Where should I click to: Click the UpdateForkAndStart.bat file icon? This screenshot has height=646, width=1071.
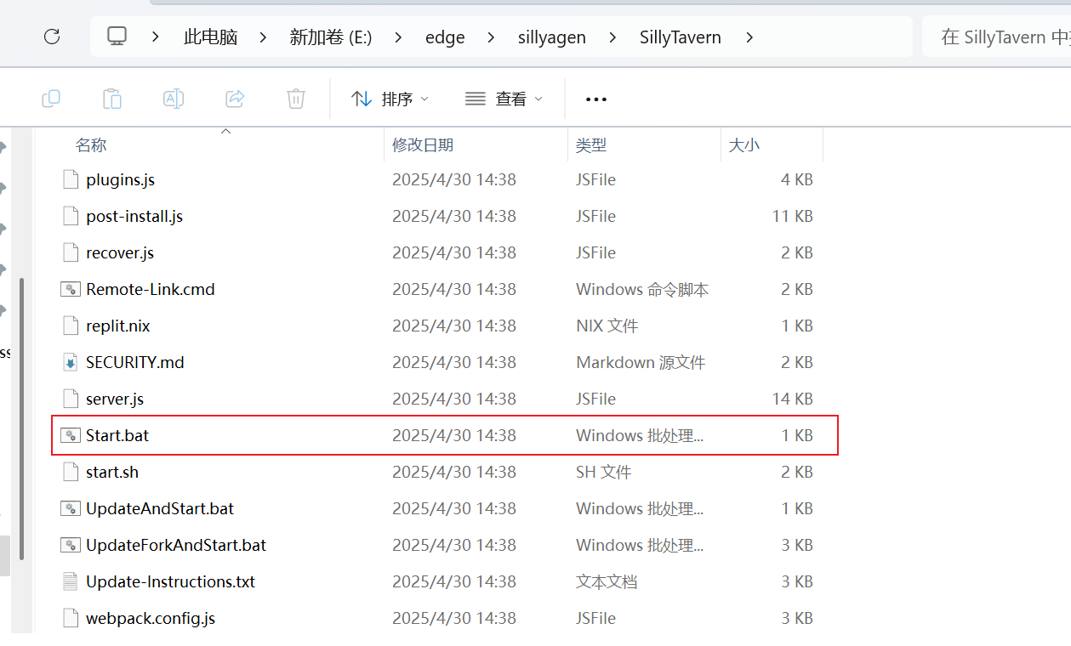click(71, 545)
